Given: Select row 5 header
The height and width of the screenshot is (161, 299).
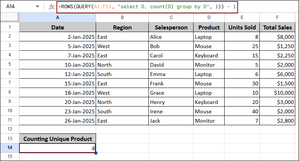Looking at the screenshot, I should click(10, 64).
